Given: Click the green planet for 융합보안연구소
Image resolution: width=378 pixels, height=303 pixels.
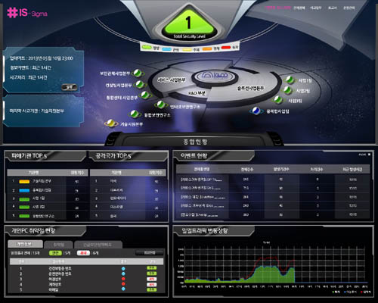Looking at the screenshot, I should 135,114.
